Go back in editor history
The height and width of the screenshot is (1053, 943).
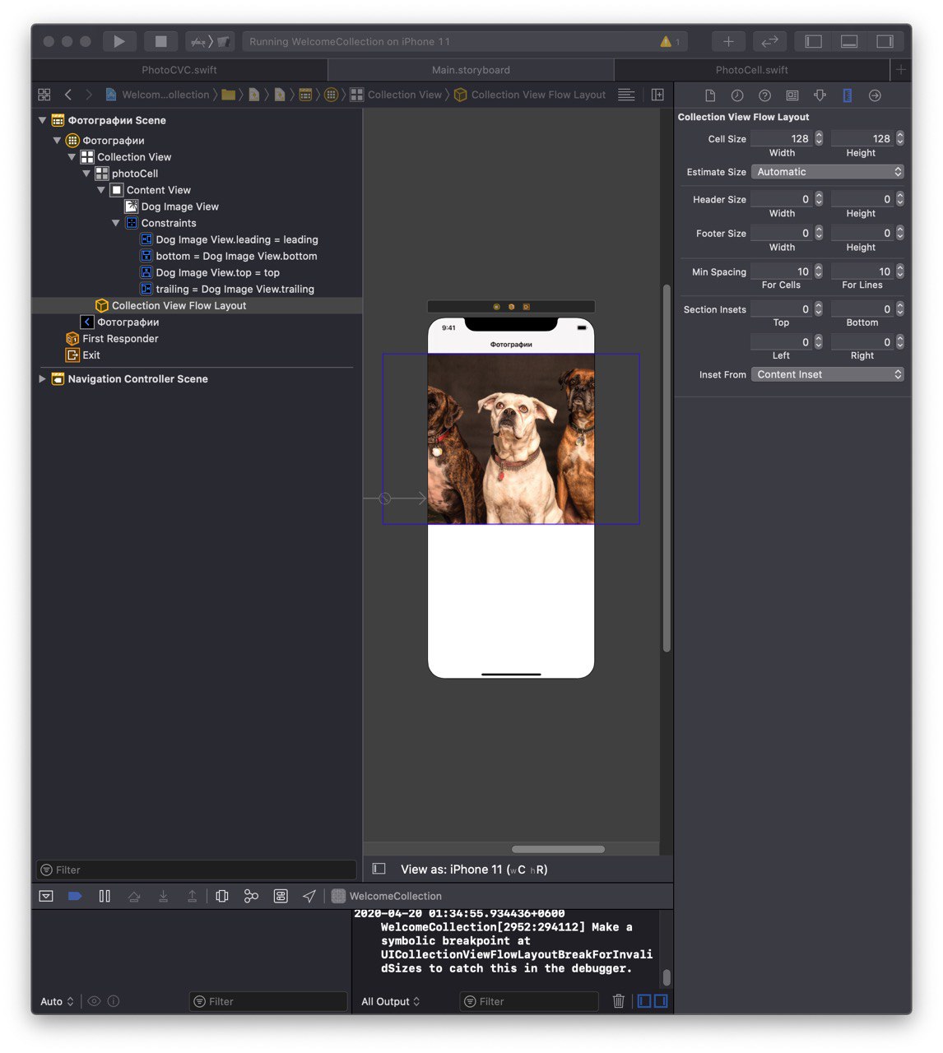pyautogui.click(x=68, y=95)
